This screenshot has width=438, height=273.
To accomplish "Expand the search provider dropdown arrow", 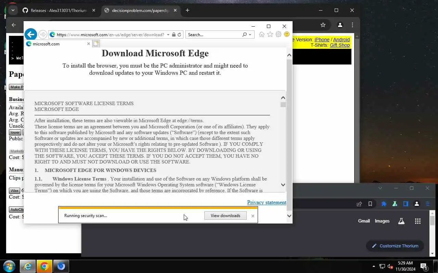I will point(250,34).
